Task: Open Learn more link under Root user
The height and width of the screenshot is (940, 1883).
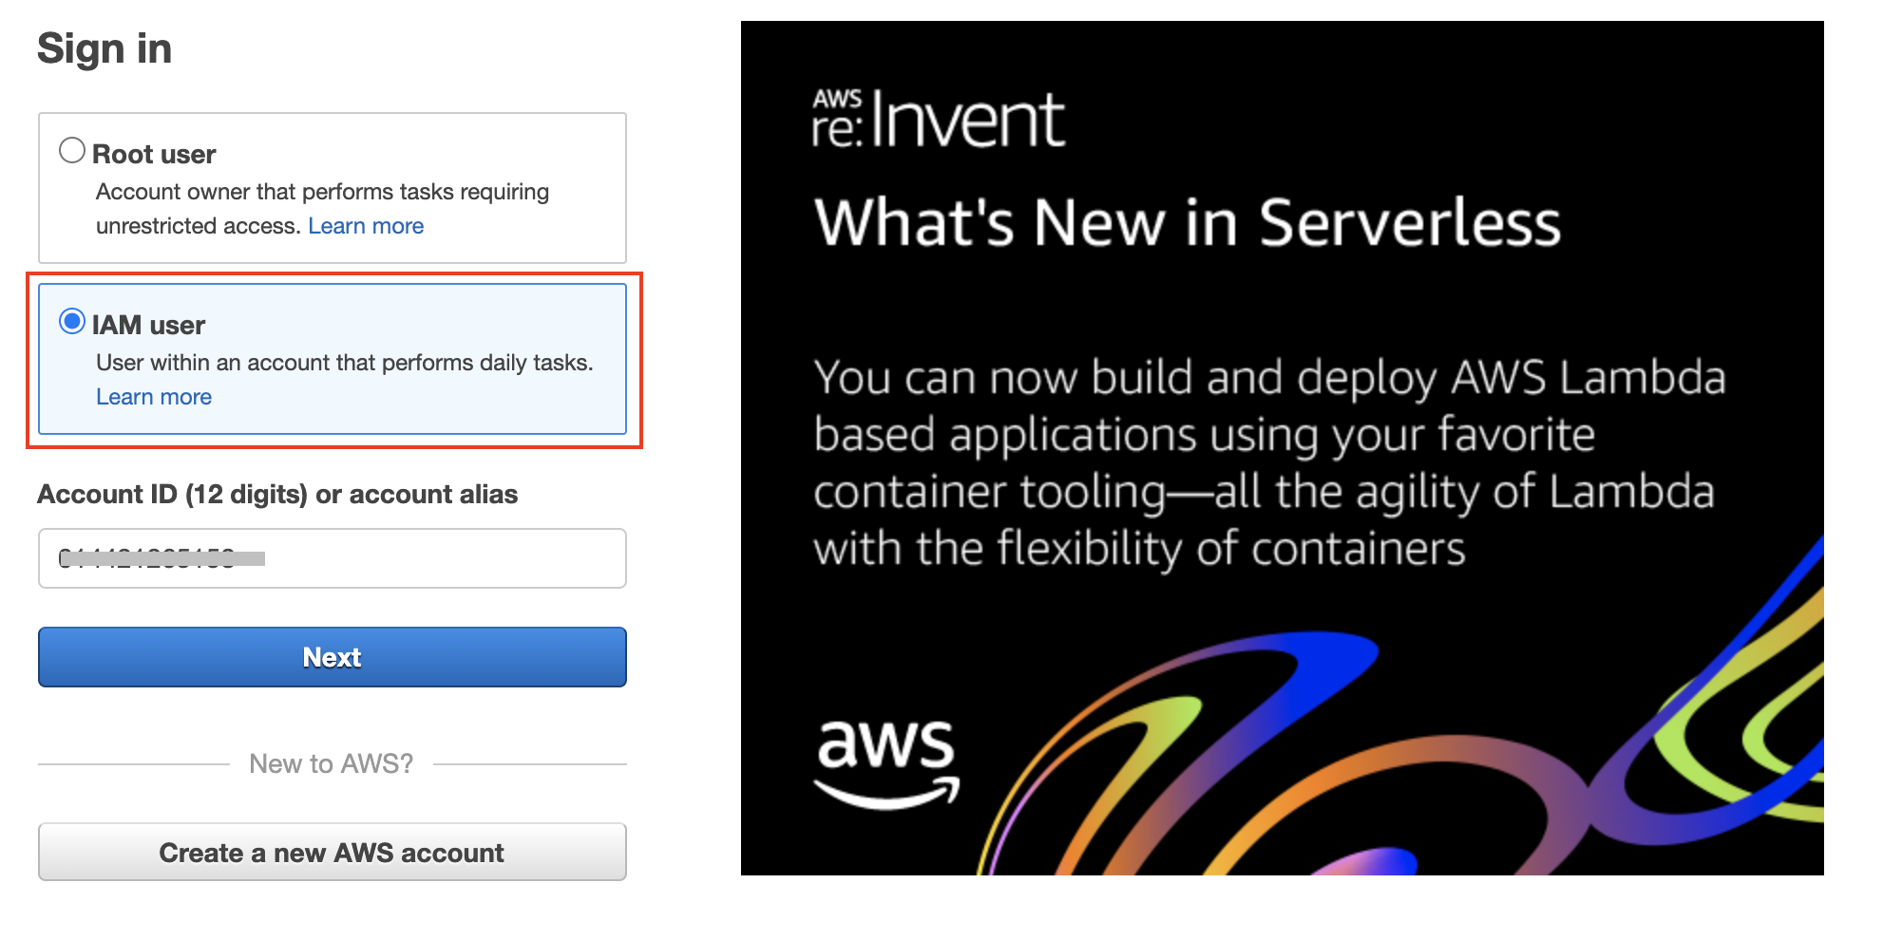Action: coord(366,226)
